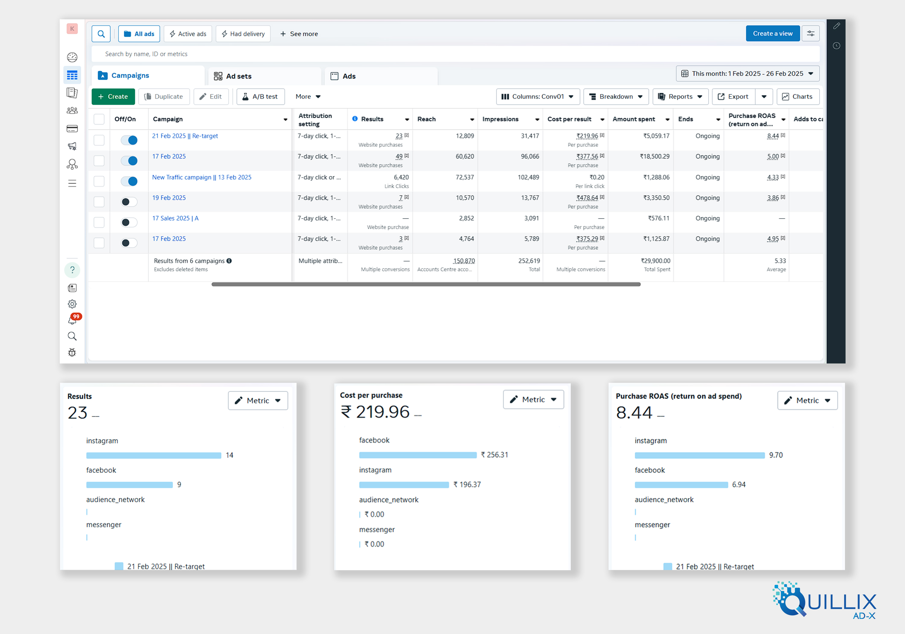Click the magnifier search icon button
905x634 pixels.
point(101,34)
